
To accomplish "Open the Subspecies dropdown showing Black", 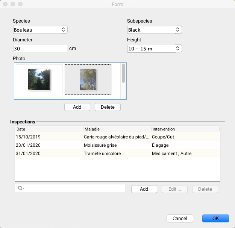I will tap(155, 30).
